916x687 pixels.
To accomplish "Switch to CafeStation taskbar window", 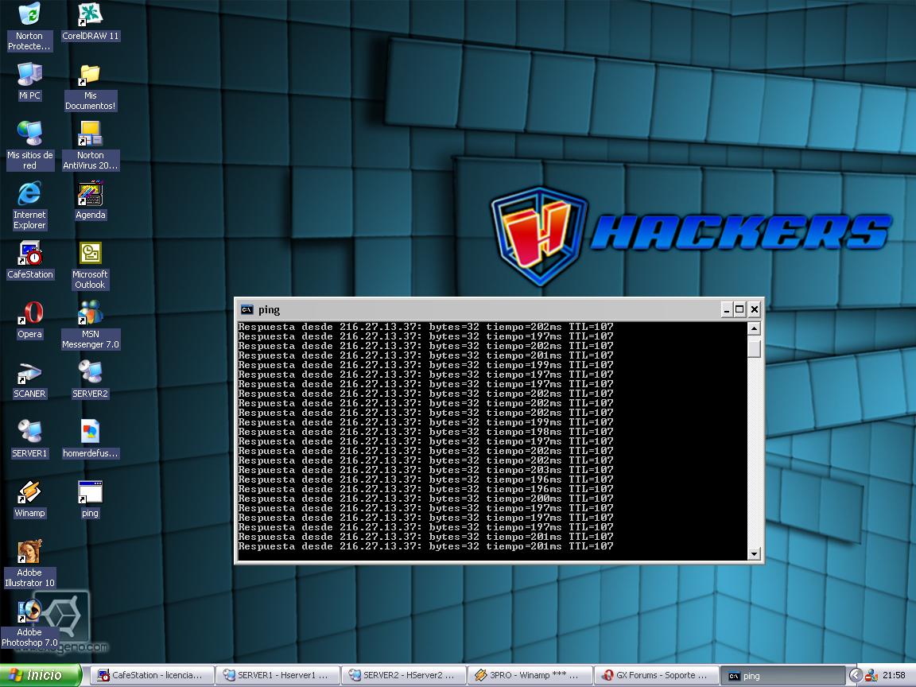I will 151,675.
